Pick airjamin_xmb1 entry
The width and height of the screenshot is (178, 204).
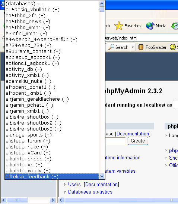pyautogui.click(x=52, y=111)
